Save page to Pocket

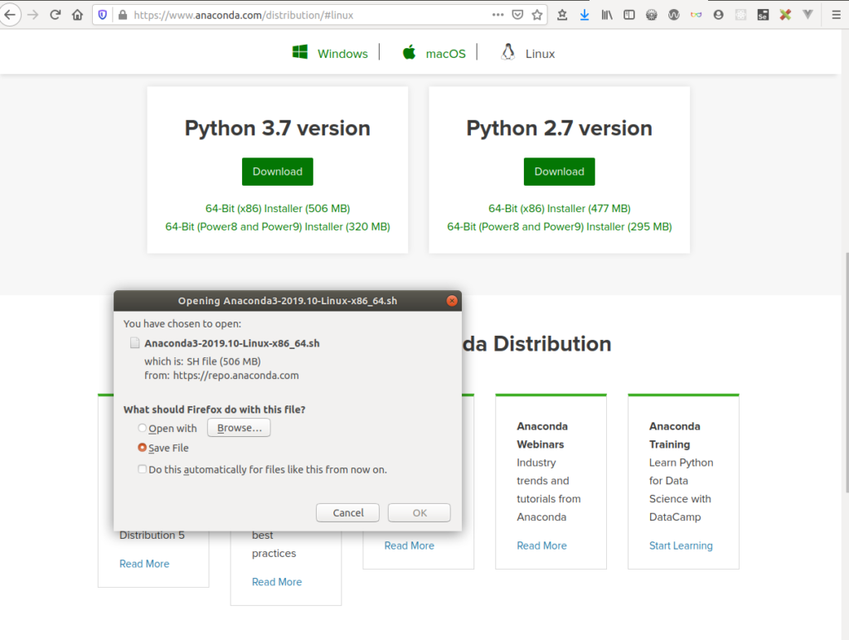tap(517, 14)
